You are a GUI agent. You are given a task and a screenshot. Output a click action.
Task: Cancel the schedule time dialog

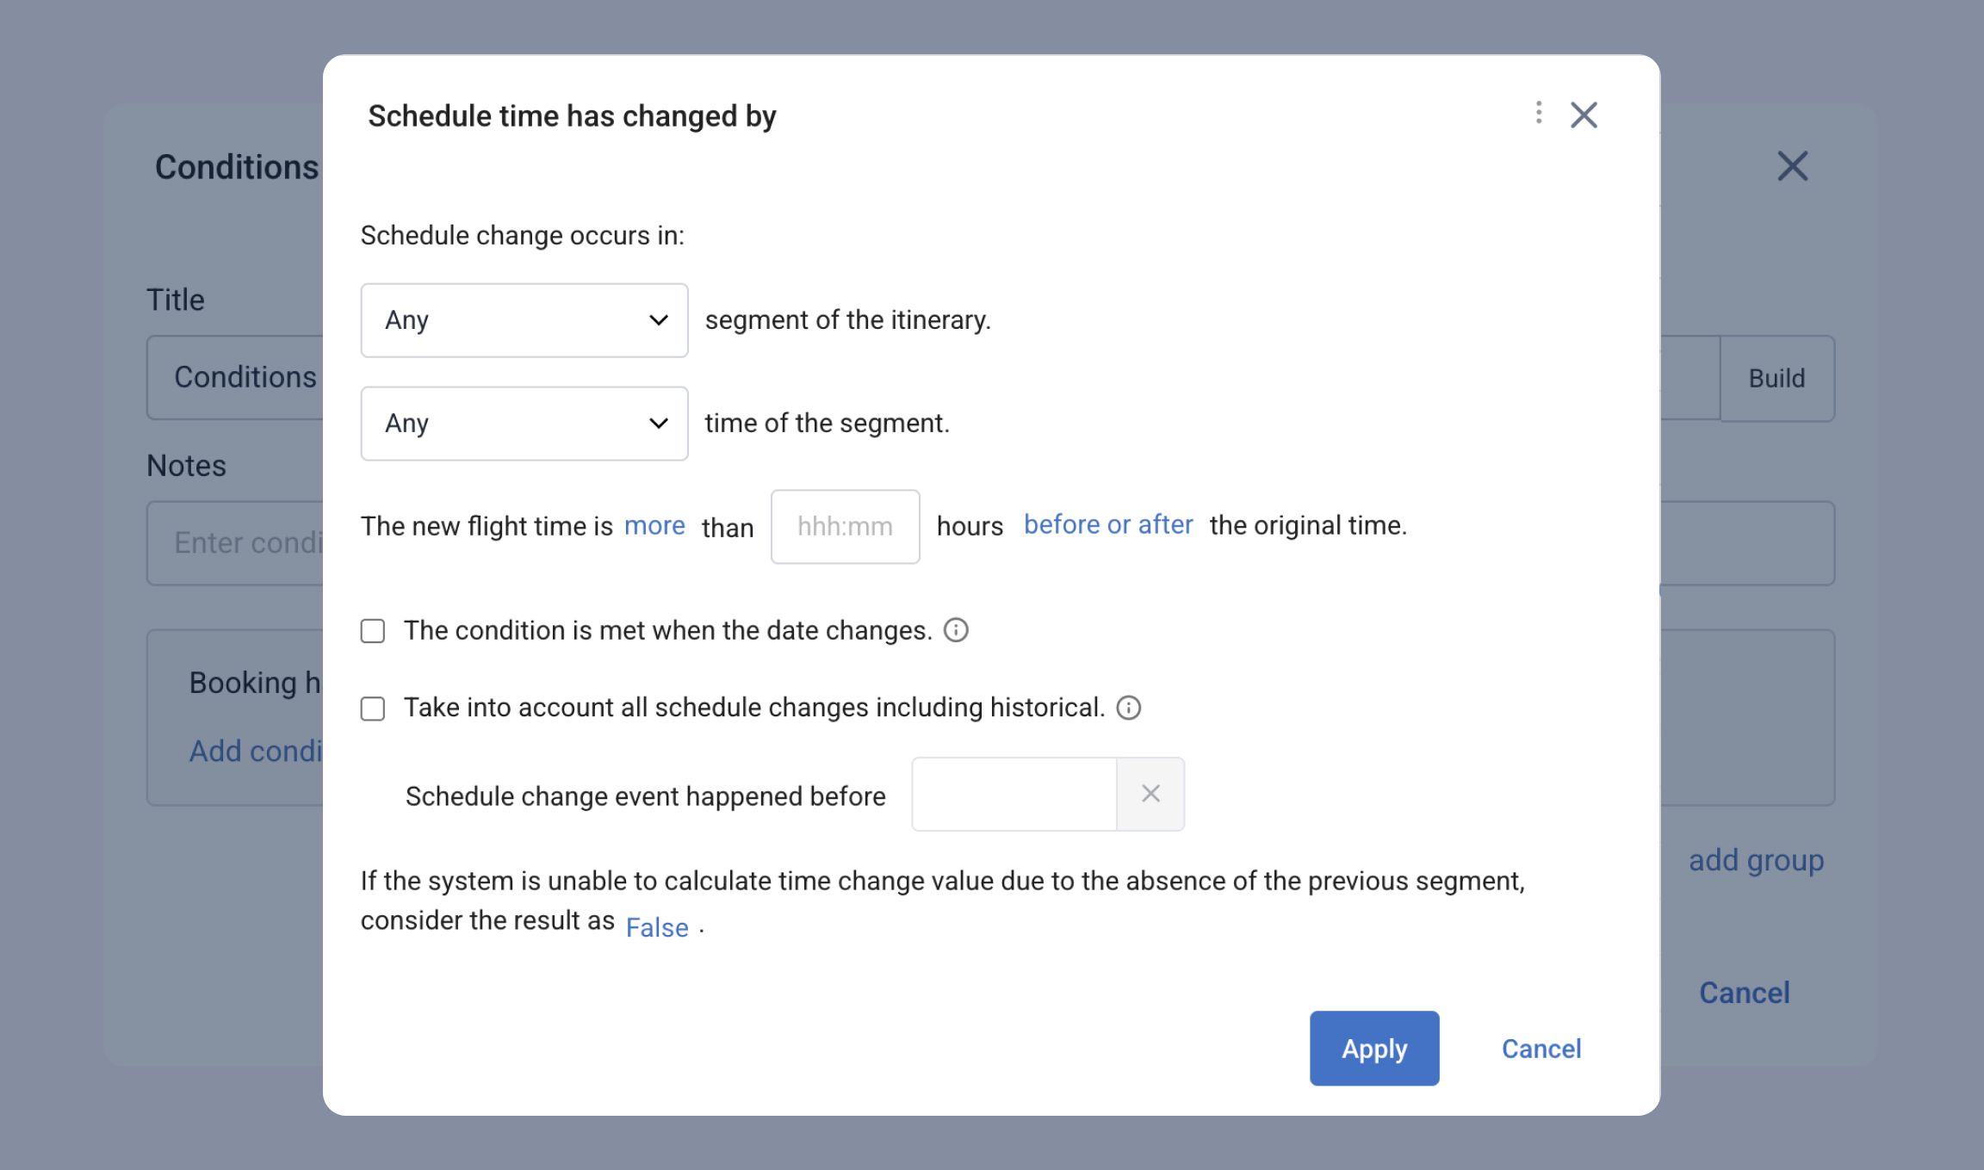[x=1541, y=1049]
